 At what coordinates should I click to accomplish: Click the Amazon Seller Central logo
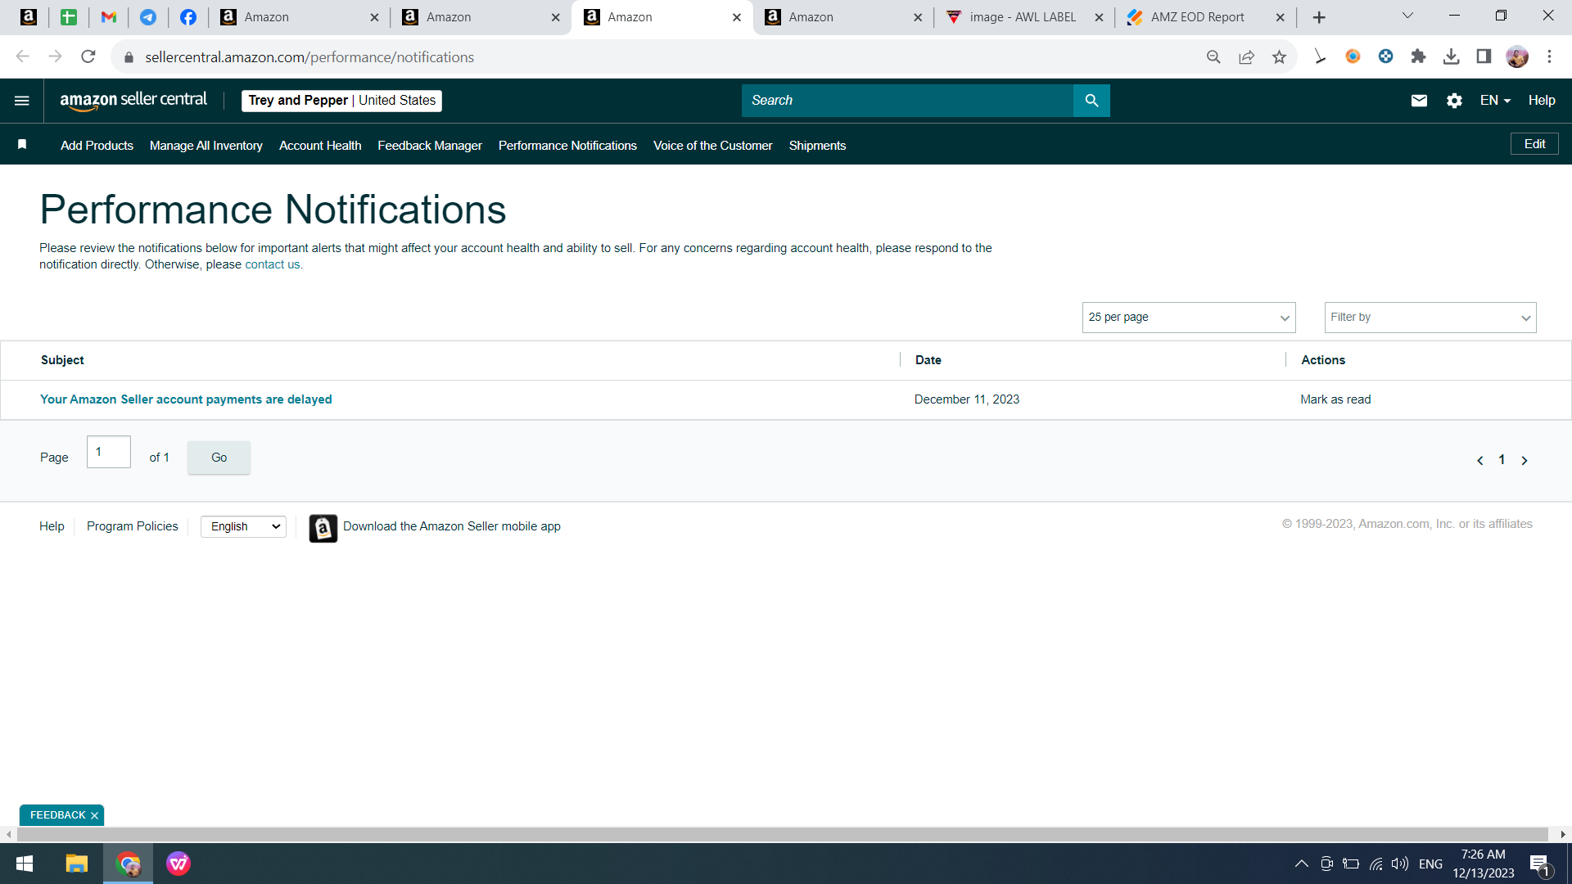click(133, 101)
